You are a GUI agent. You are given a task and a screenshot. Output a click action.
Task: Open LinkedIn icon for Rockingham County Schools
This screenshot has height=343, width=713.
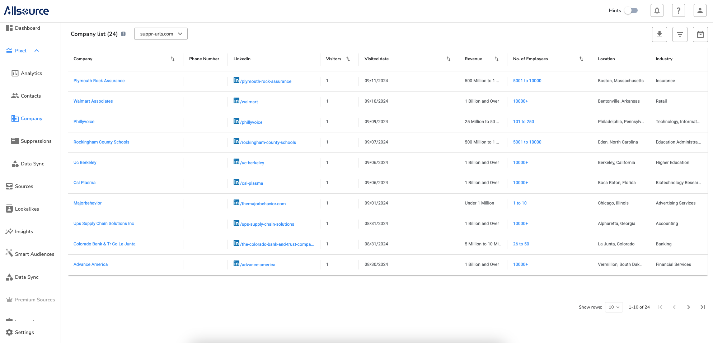tap(236, 141)
